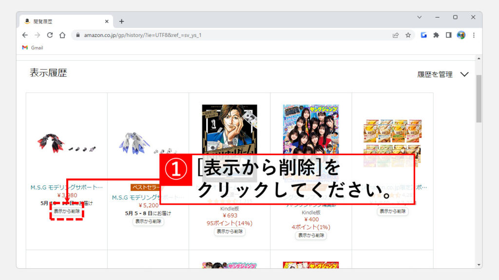Bookmark this page with the star icon

point(408,35)
